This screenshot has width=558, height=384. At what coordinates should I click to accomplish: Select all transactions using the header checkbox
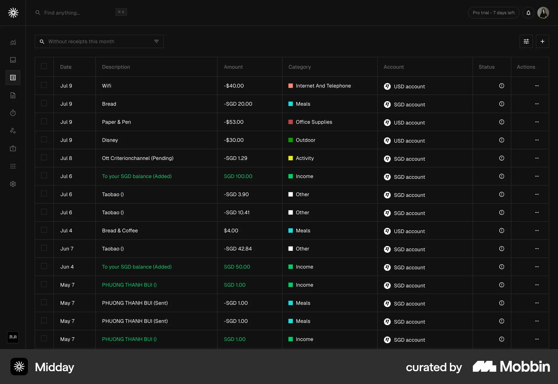click(x=44, y=66)
